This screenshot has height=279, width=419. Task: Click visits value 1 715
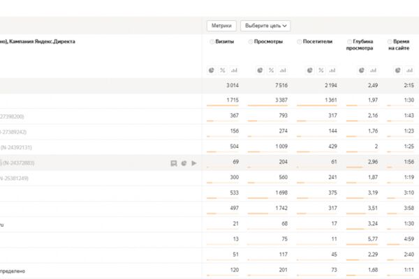tap(233, 100)
